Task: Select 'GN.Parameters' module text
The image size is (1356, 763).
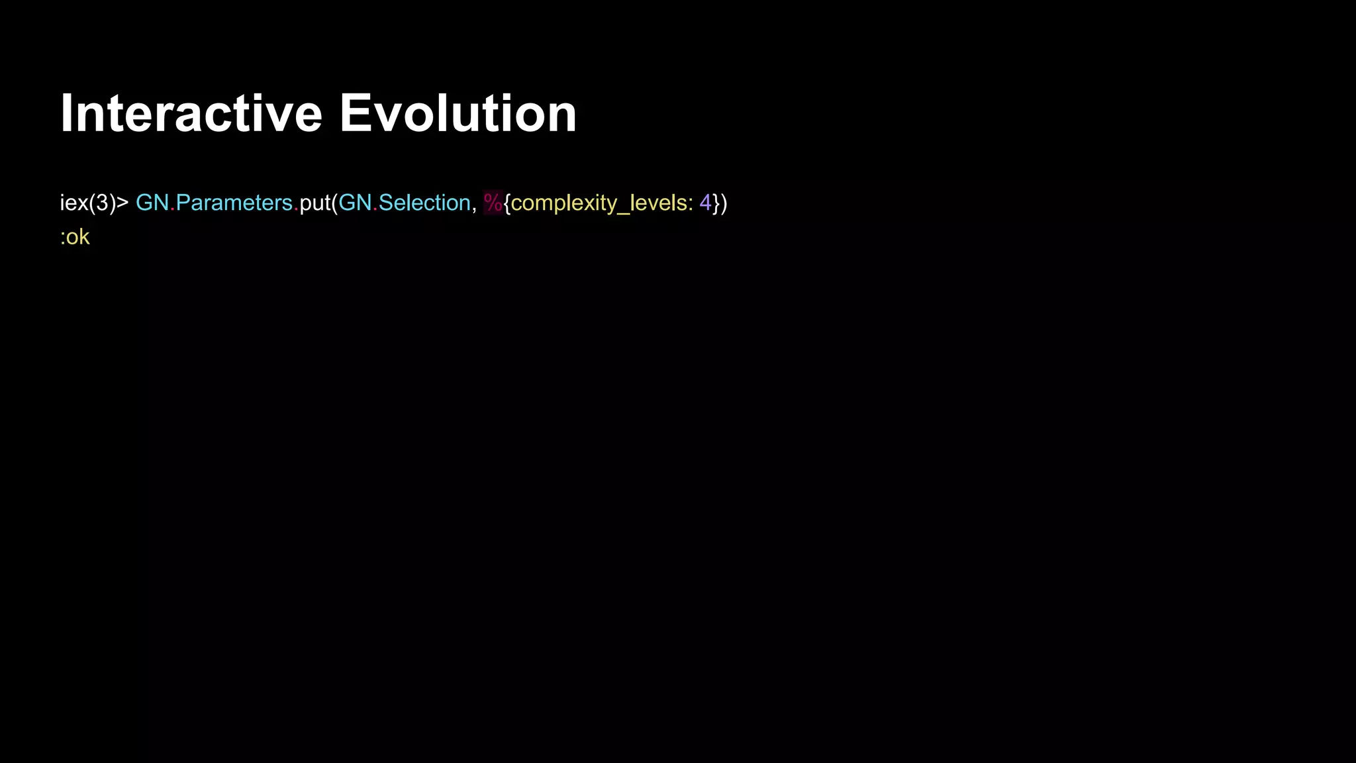Action: coord(214,203)
